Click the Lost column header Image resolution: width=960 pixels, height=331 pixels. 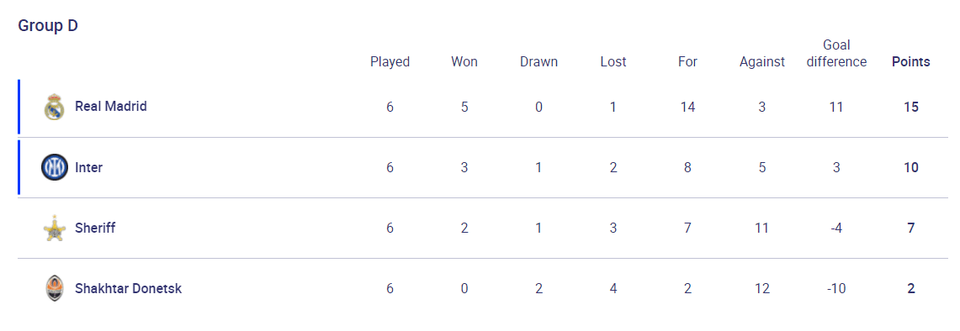(613, 62)
